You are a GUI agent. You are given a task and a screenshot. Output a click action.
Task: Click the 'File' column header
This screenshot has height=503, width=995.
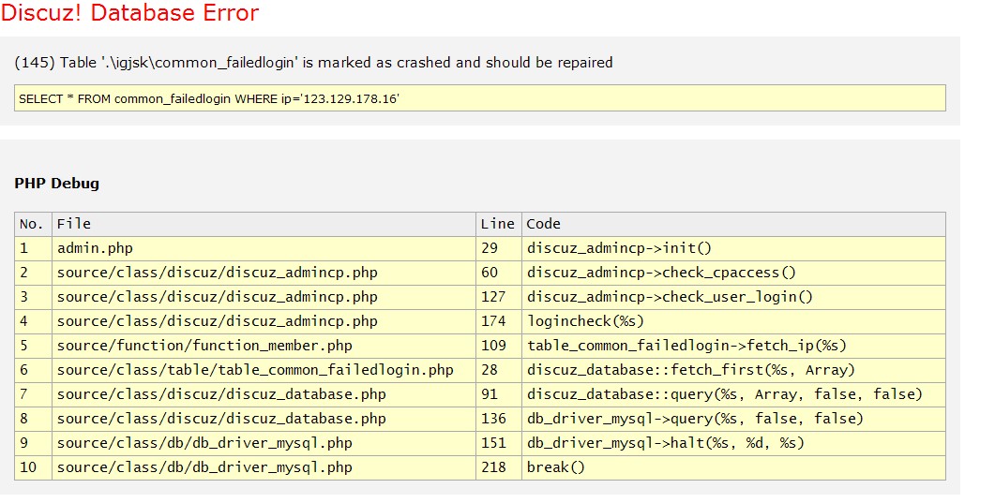264,224
